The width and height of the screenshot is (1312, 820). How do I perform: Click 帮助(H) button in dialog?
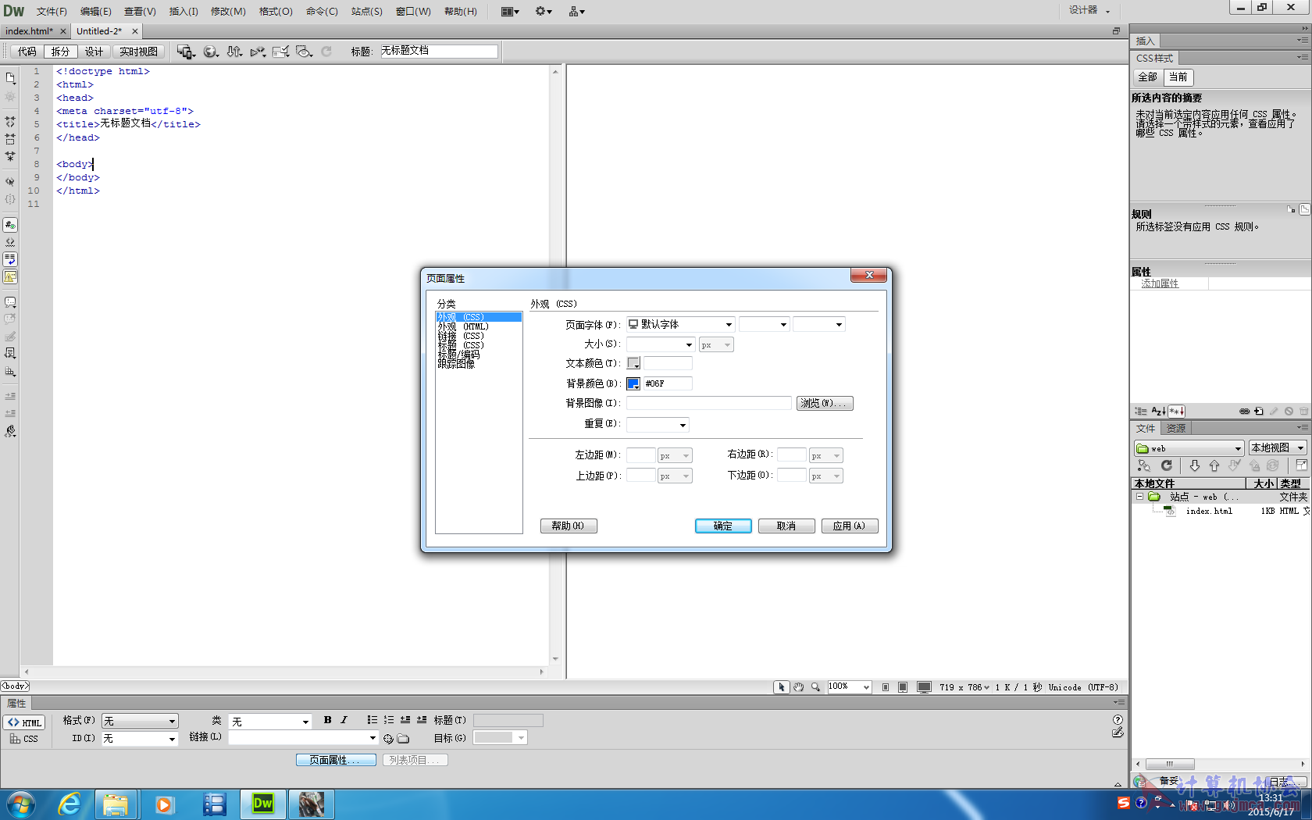coord(569,526)
